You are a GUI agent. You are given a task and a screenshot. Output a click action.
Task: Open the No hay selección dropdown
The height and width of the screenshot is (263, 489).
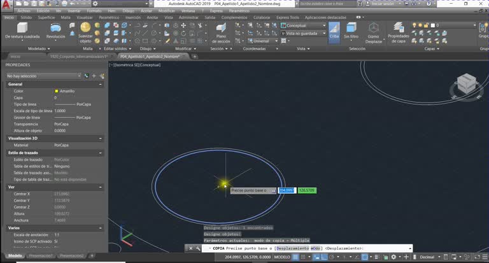pos(44,76)
